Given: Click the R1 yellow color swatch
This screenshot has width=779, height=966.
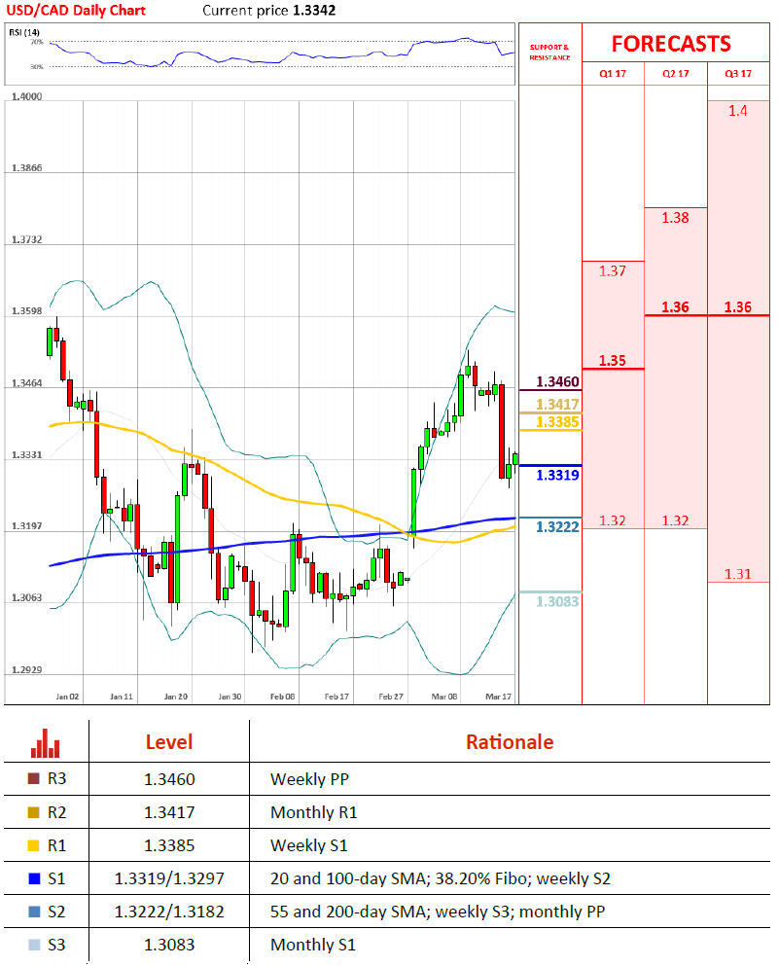Looking at the screenshot, I should (x=34, y=845).
